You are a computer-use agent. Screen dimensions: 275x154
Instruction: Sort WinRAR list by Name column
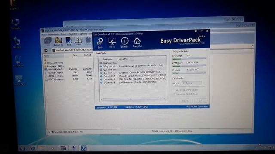tap(53, 56)
